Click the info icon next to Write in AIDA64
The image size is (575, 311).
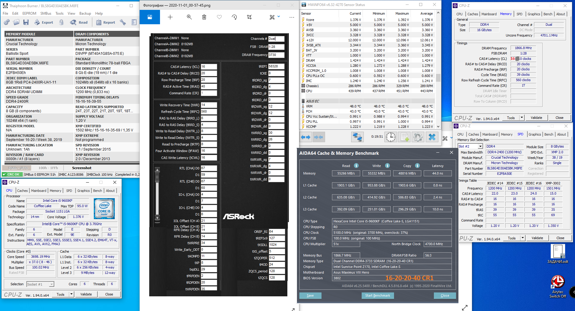387,166
